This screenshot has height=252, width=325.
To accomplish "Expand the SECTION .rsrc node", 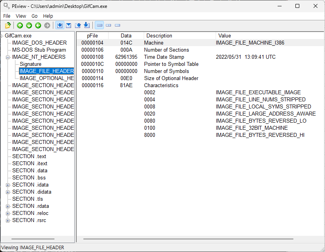I will click(x=8, y=220).
